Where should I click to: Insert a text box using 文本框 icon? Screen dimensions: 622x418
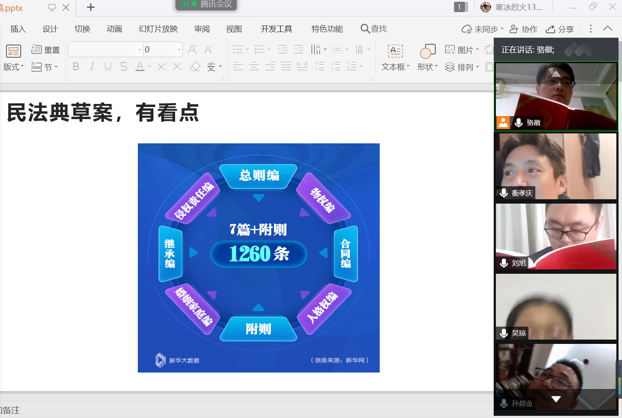tap(395, 57)
